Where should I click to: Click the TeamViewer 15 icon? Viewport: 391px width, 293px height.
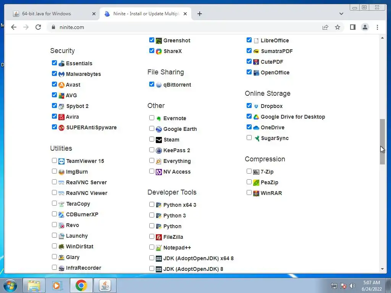[61, 161]
